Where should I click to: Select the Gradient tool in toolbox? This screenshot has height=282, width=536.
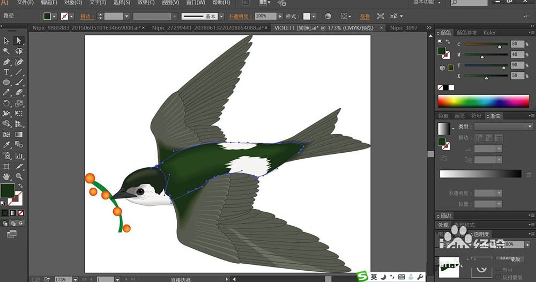pos(19,135)
